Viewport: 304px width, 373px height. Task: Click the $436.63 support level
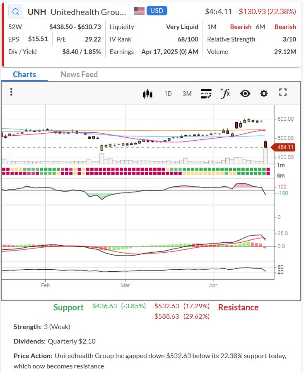(104, 306)
